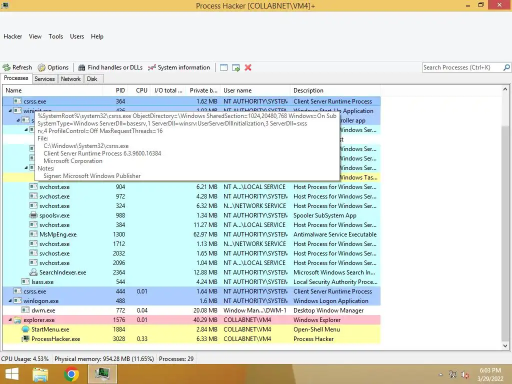Open the Help menu
512x384 pixels.
(97, 36)
